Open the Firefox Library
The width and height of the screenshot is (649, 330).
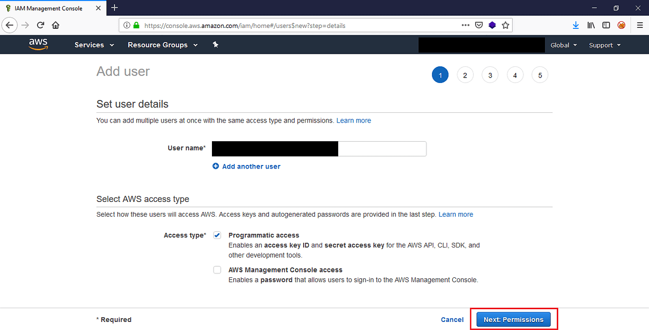591,25
